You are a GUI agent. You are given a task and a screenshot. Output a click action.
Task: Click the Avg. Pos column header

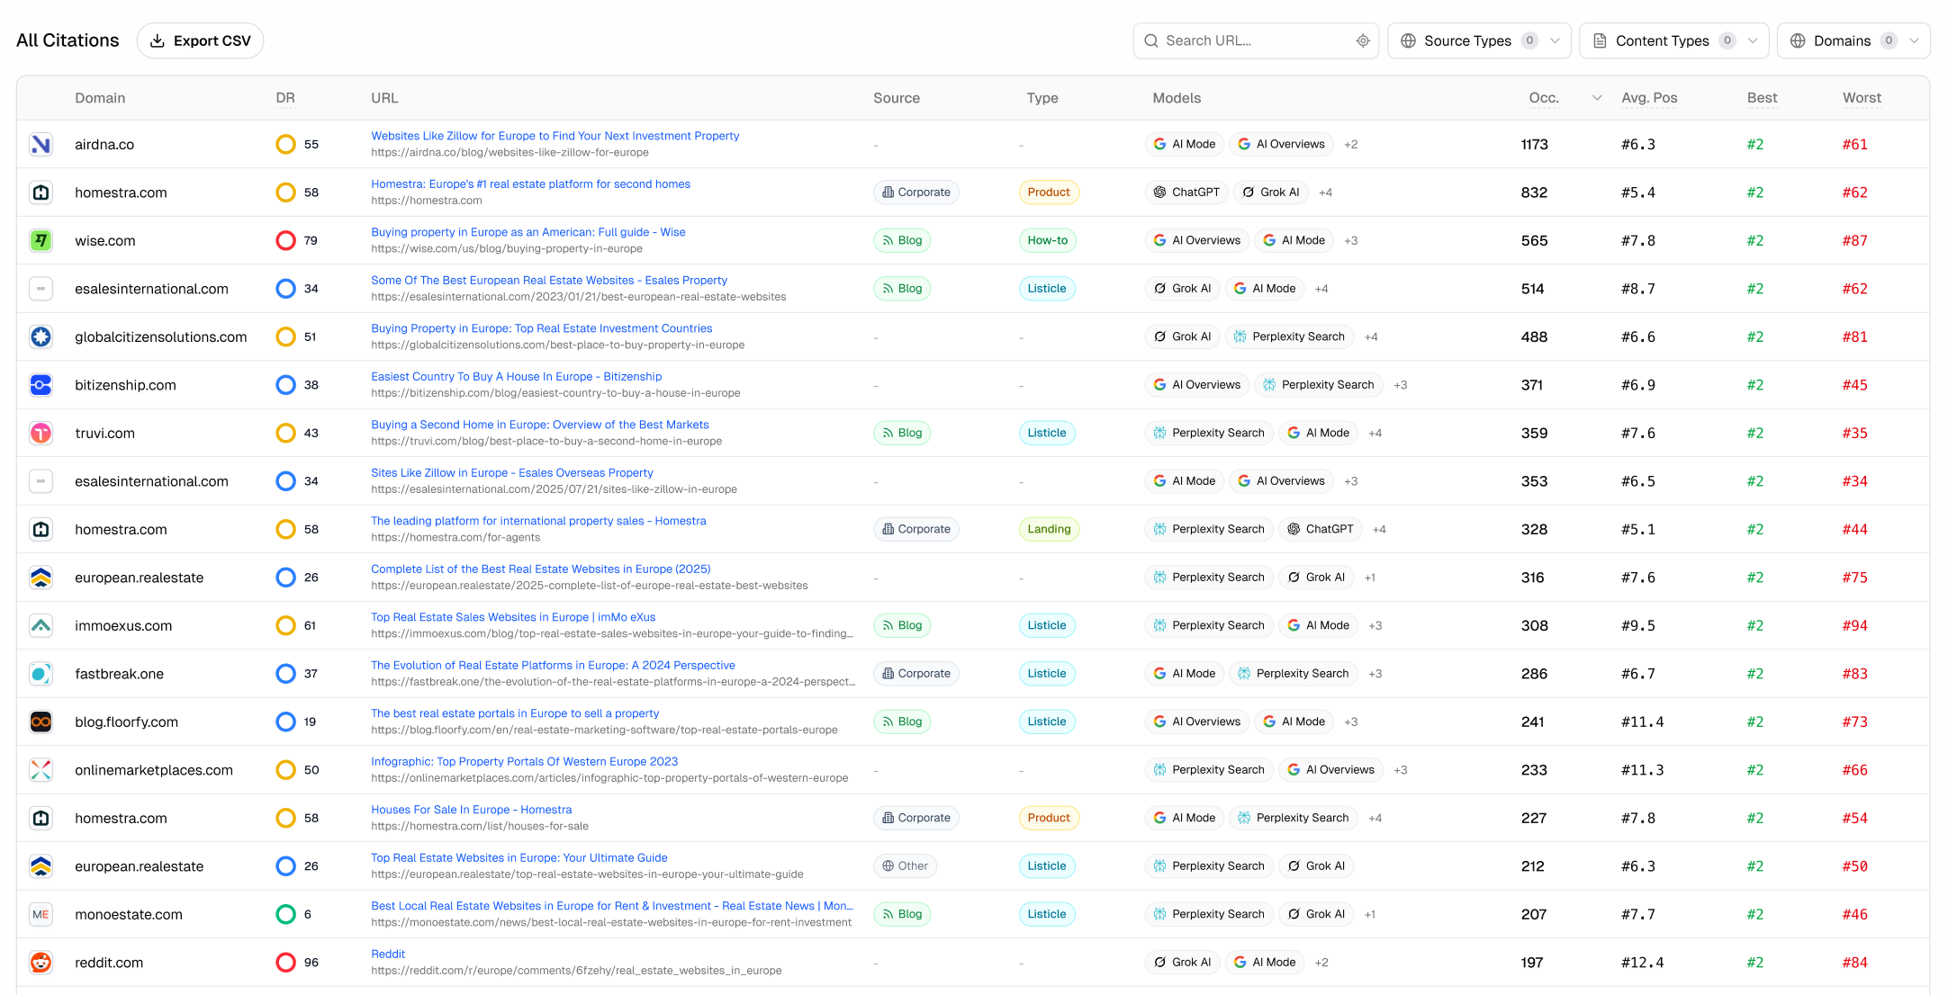click(1649, 98)
